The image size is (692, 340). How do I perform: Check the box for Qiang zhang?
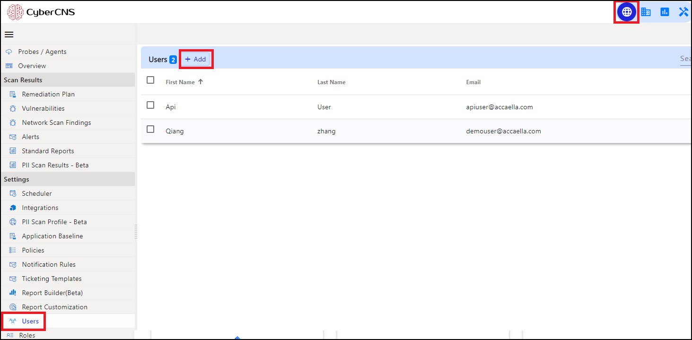(150, 129)
